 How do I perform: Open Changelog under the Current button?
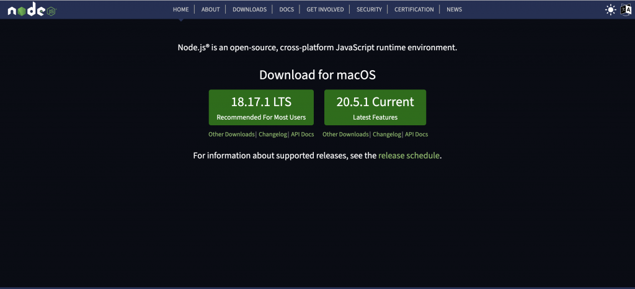387,135
